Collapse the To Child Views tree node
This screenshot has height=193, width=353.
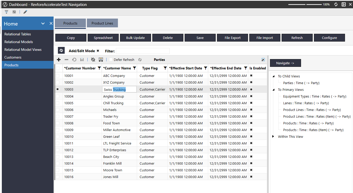pos(273,76)
